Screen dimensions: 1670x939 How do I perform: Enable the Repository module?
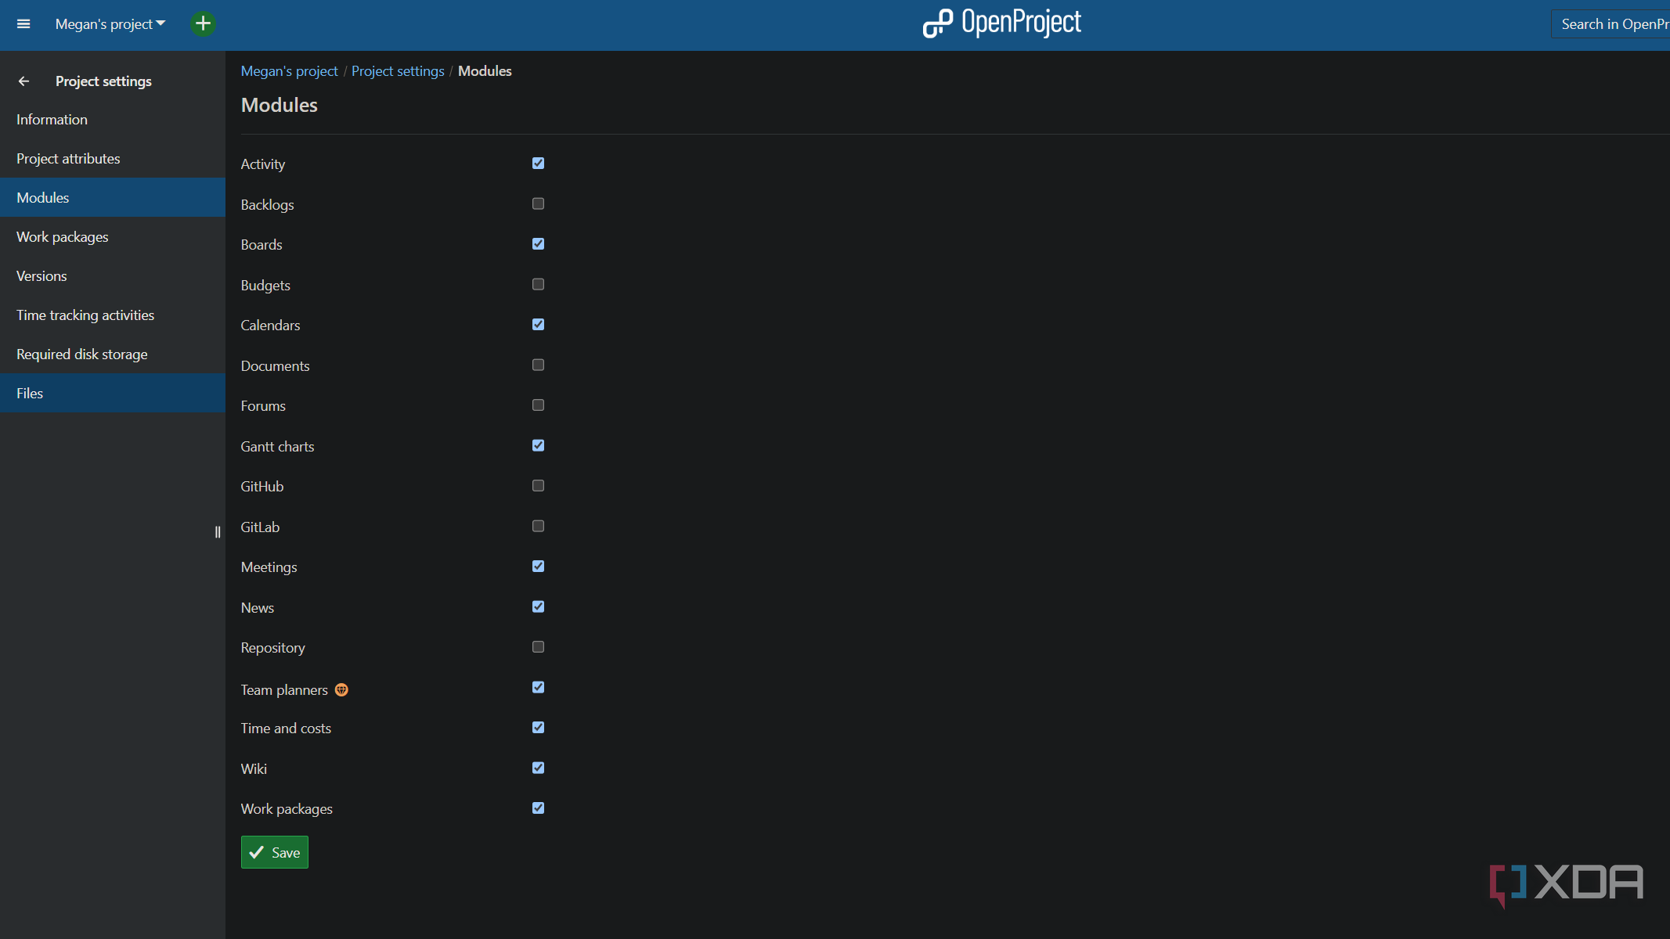(x=538, y=647)
